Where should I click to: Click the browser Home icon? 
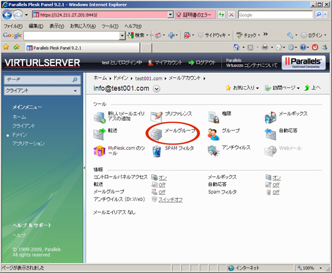236,47
